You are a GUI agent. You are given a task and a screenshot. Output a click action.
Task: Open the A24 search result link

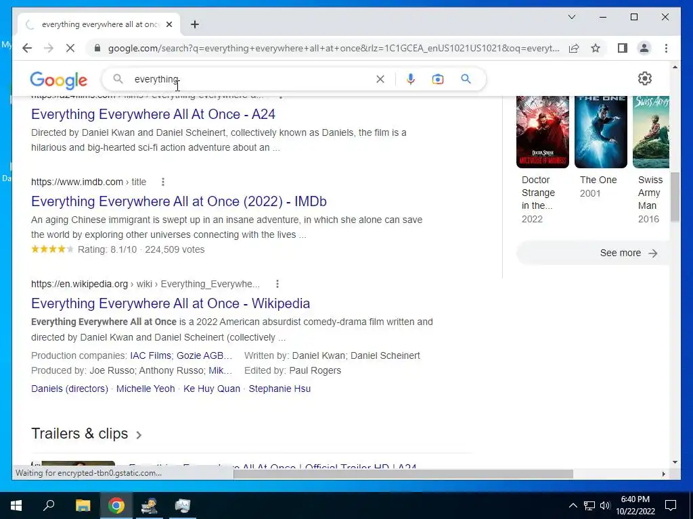pos(153,114)
